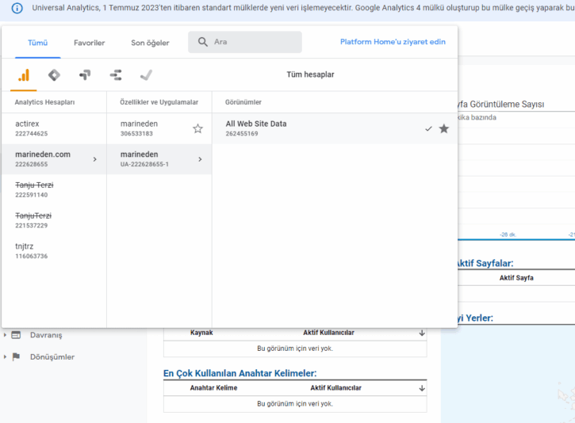Select the marineden 306533183 property
Viewport: 575px width, 423px height.
(x=159, y=128)
